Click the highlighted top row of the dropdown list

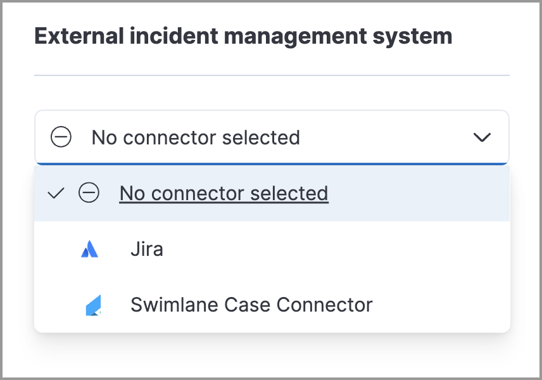tap(272, 193)
